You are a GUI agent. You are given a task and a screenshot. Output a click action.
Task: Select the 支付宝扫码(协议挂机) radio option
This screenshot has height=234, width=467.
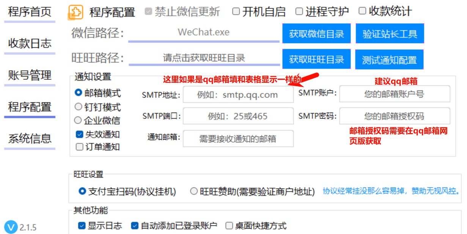point(82,191)
